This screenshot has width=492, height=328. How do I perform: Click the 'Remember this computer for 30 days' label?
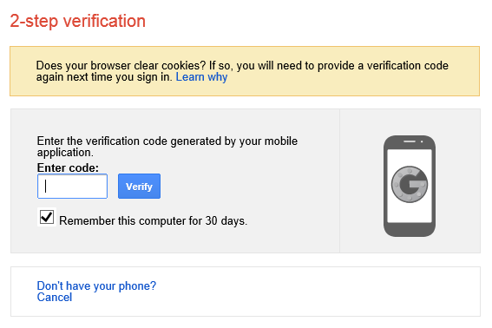point(153,220)
